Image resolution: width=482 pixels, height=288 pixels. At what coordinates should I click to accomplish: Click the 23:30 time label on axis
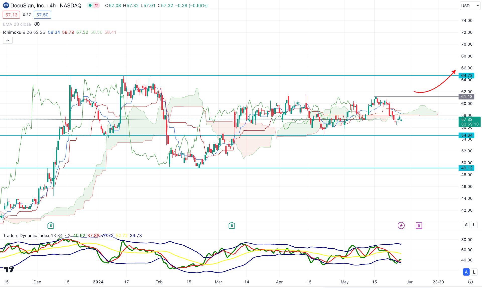[x=438, y=282]
